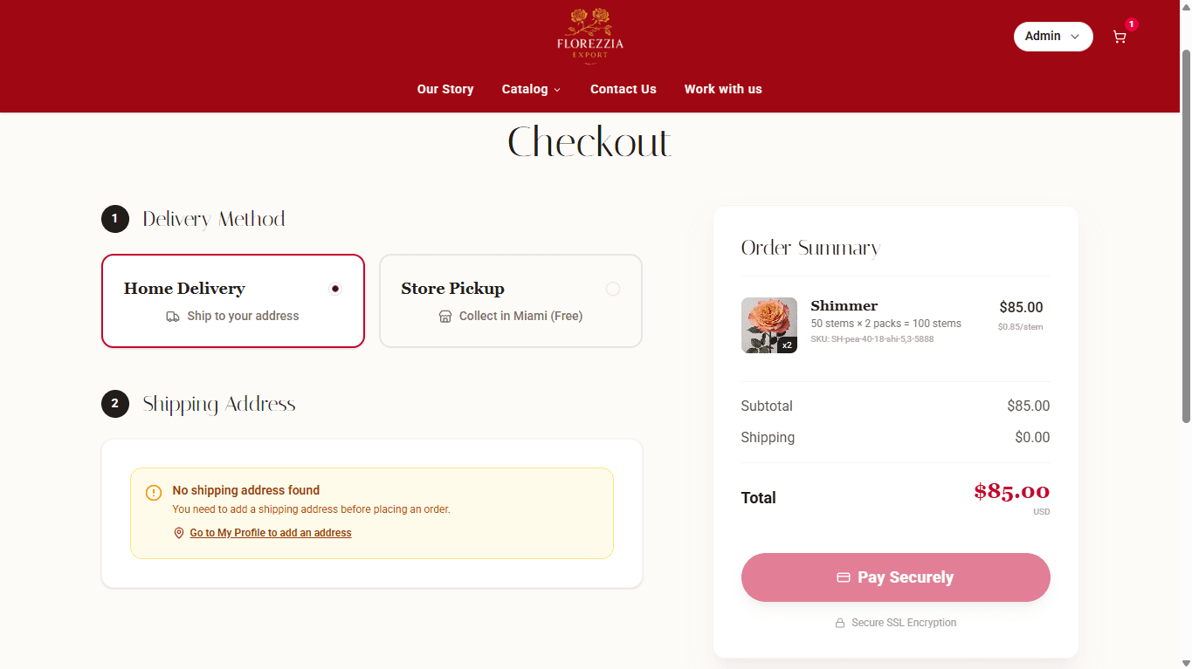Go to Contact Us
1192x669 pixels.
point(624,89)
